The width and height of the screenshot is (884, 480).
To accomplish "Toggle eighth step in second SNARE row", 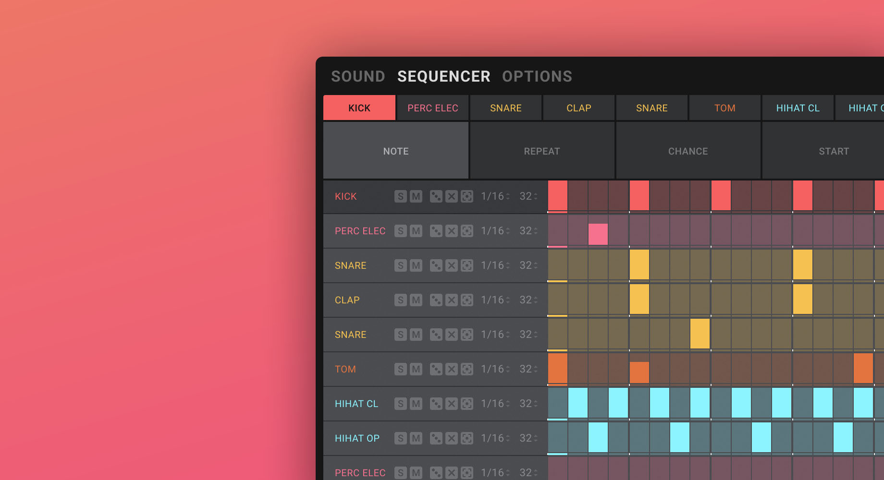I will tap(700, 334).
